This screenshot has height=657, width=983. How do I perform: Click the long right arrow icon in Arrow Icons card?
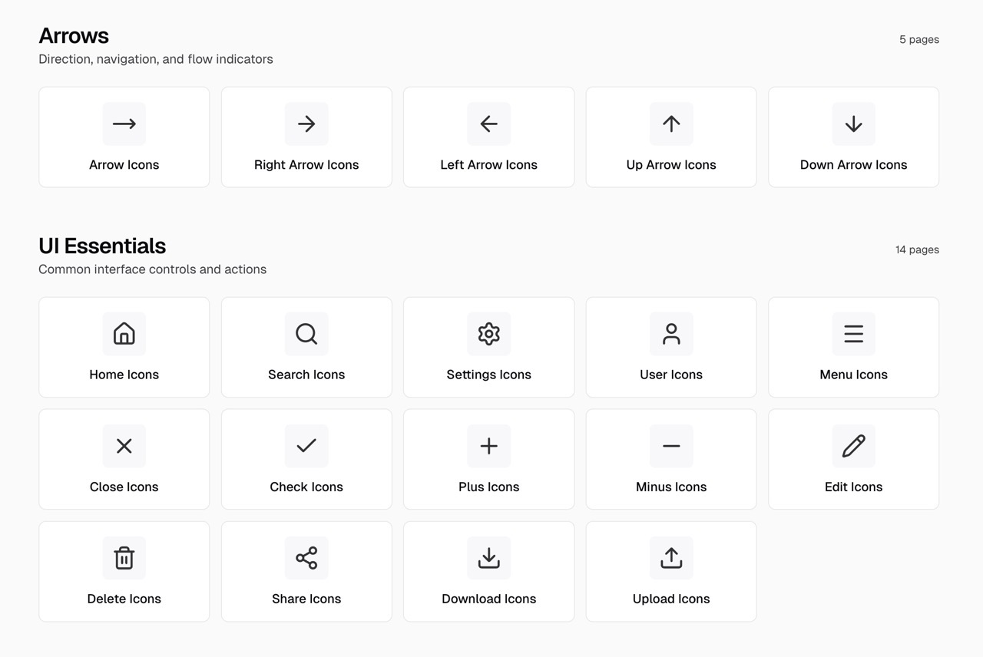click(124, 124)
